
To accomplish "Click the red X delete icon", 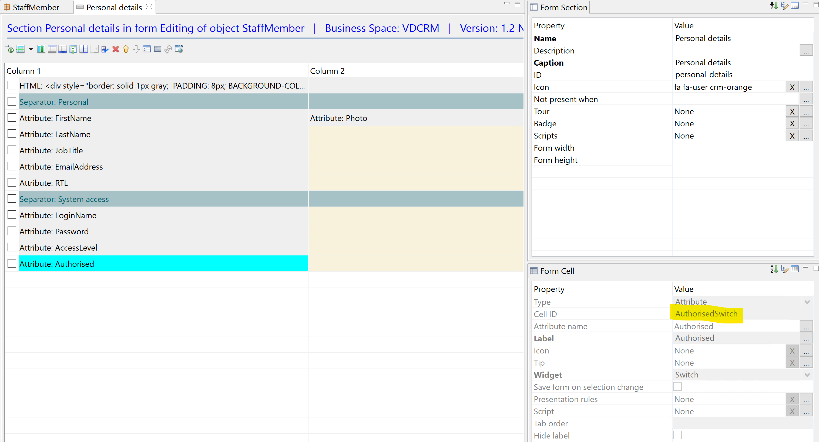I will click(115, 49).
